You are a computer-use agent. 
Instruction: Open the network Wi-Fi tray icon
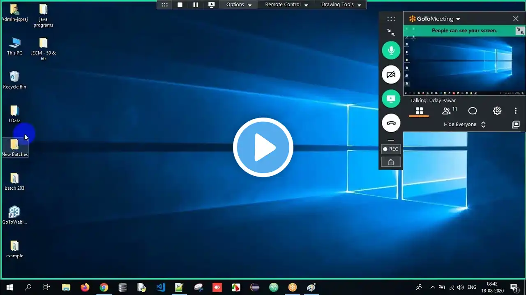coord(452,288)
